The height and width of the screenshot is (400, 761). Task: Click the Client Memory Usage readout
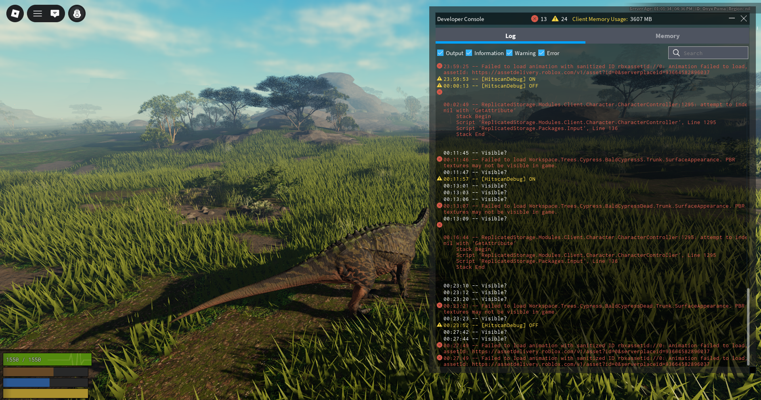612,19
